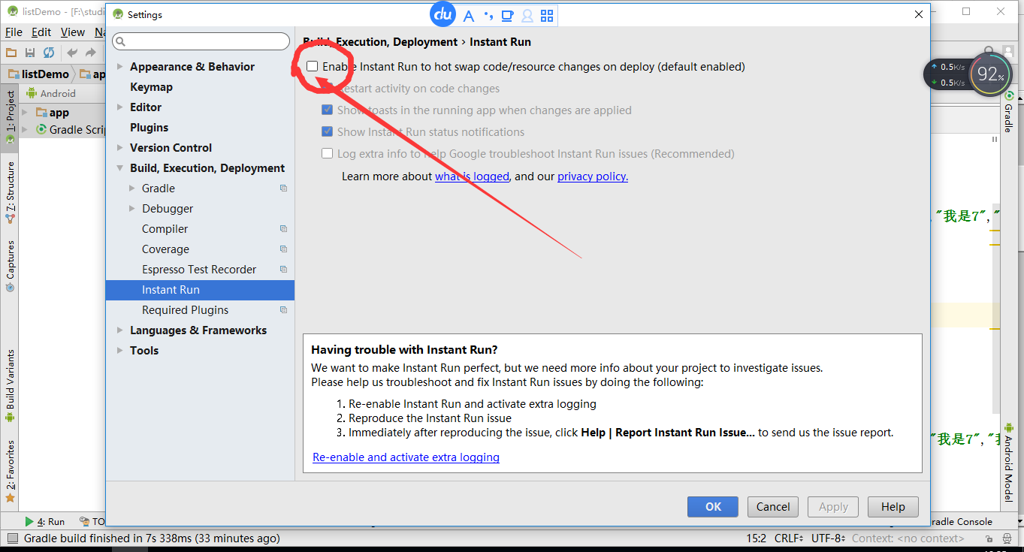The image size is (1024, 552).
Task: Click the Save All floppy disk icon
Action: [x=30, y=53]
